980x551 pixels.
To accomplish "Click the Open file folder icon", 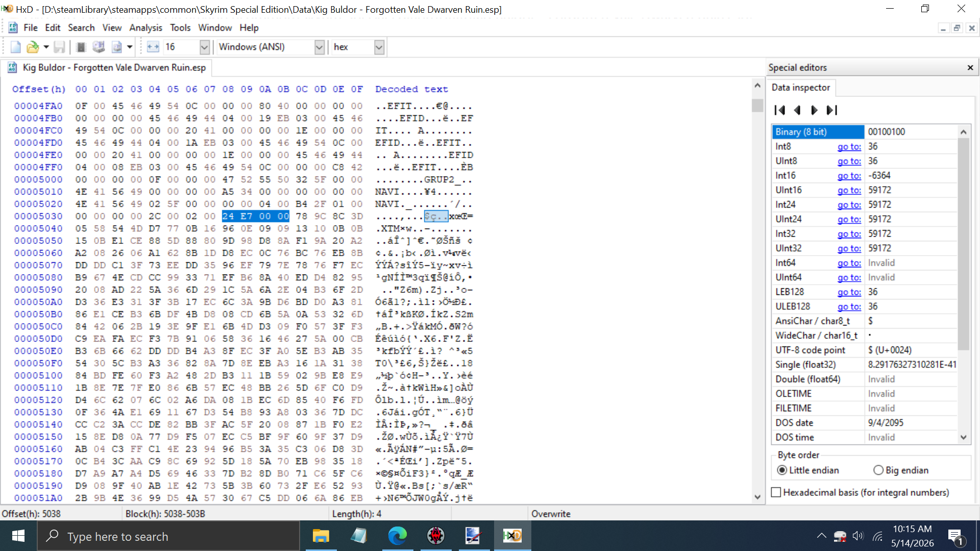I will (x=32, y=47).
